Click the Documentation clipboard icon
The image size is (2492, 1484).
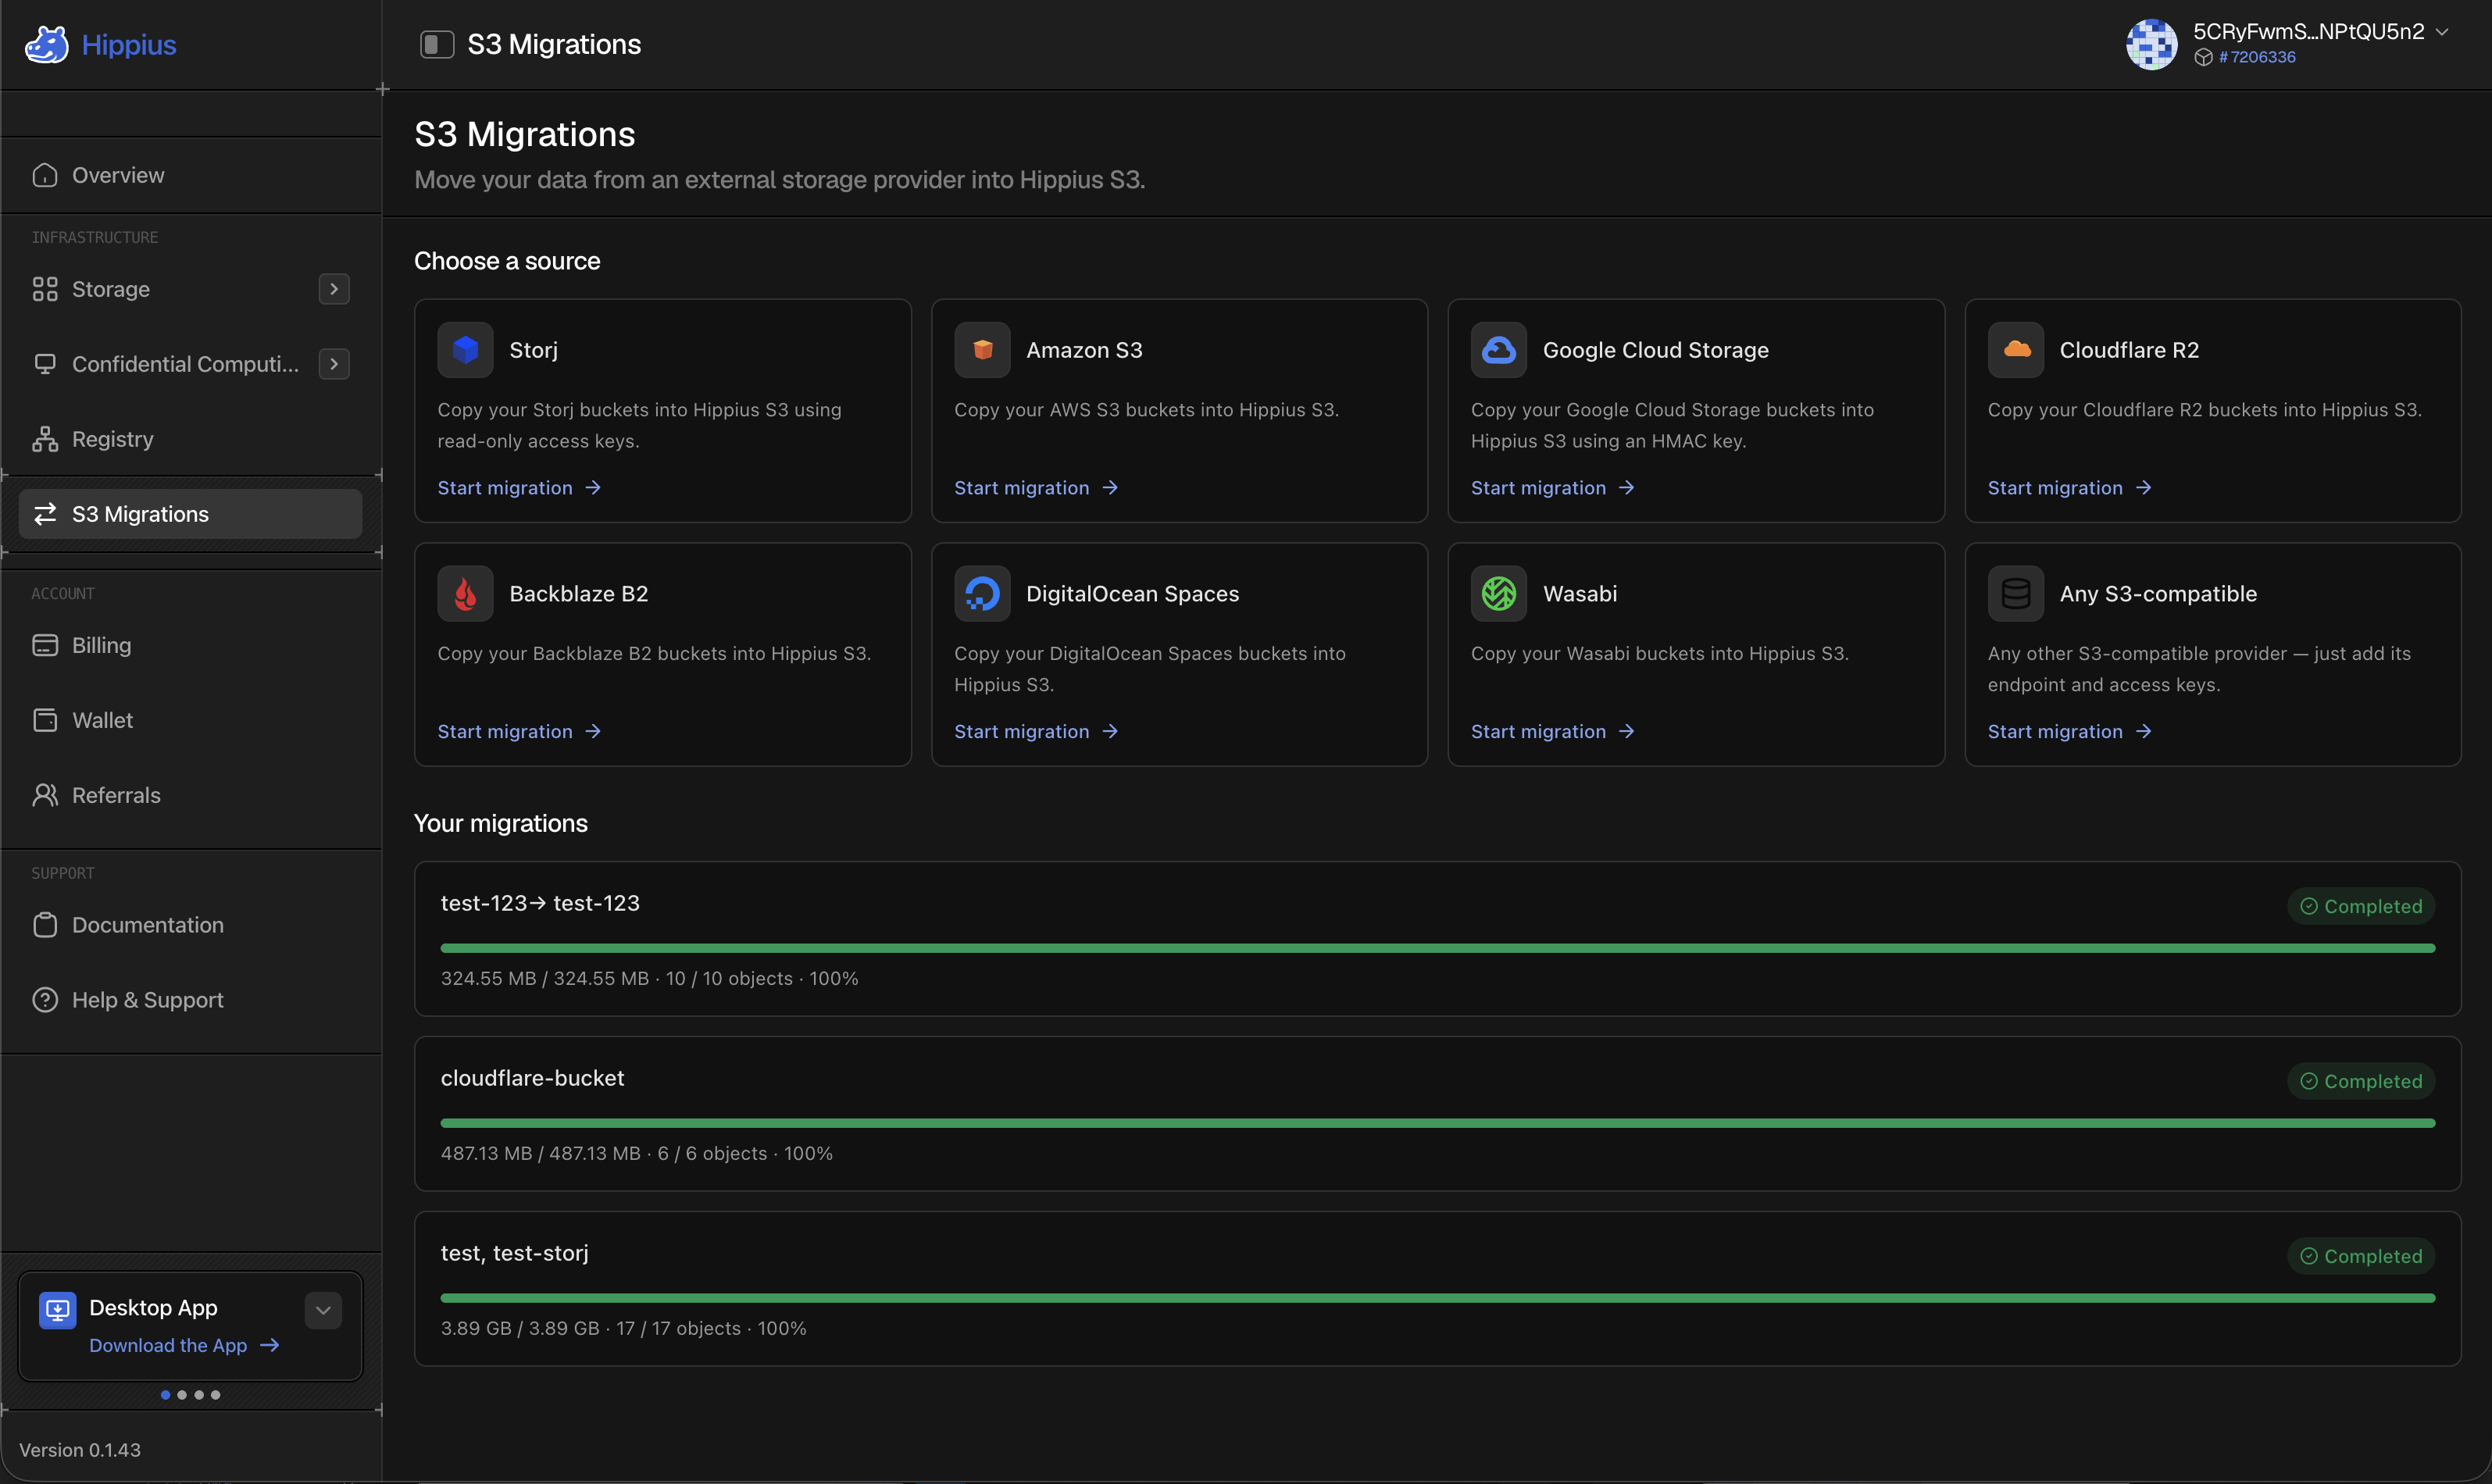[x=45, y=925]
